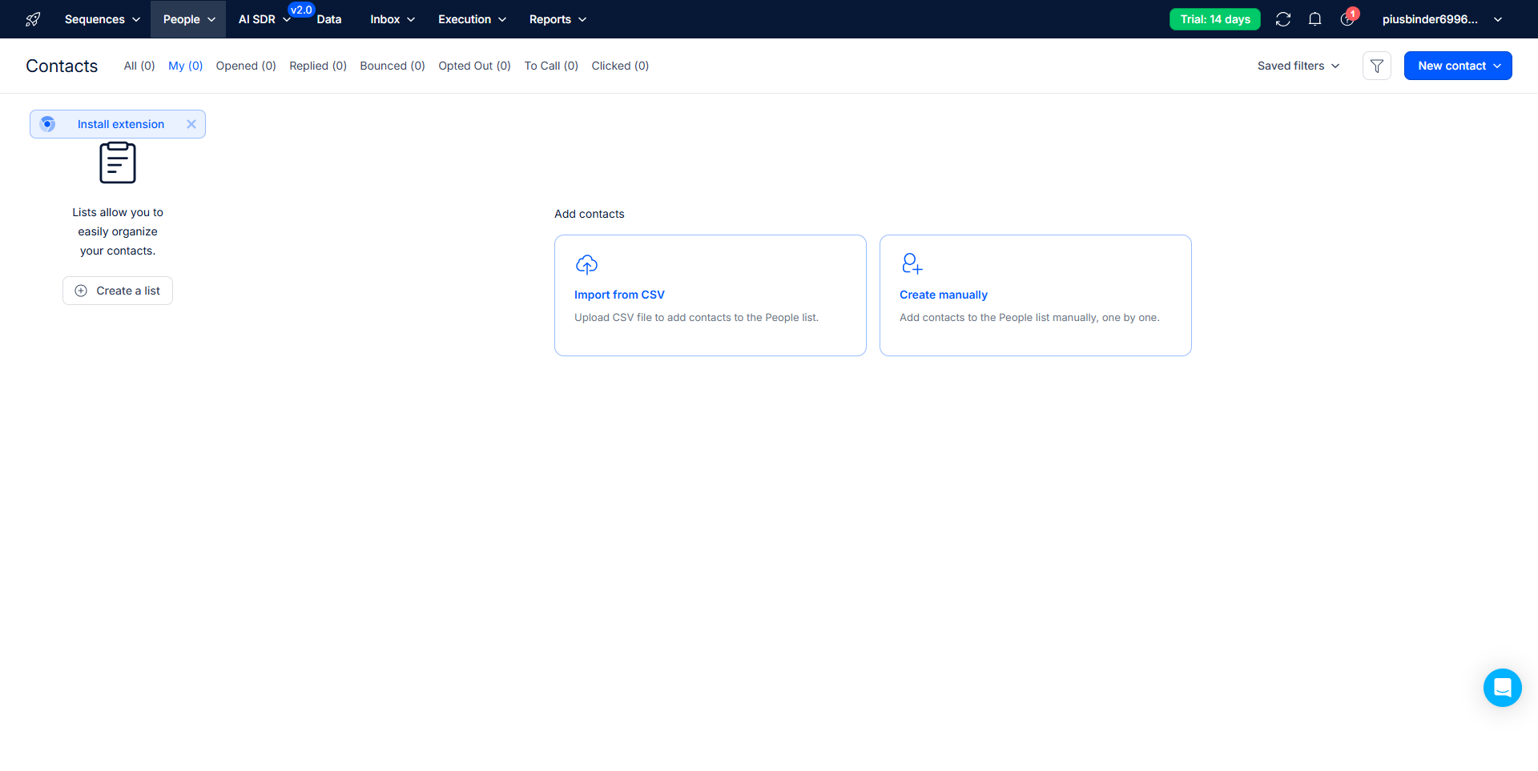The image size is (1538, 771).
Task: Click the rocket logo icon
Action: coord(33,19)
